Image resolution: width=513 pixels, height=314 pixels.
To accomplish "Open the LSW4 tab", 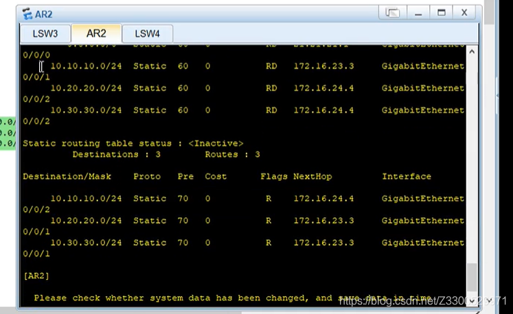I will 147,34.
